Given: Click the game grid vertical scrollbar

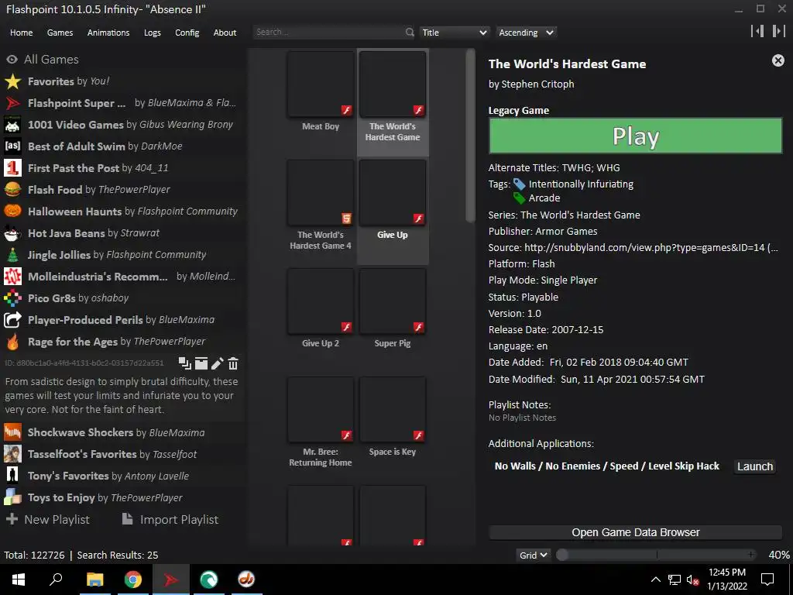Looking at the screenshot, I should coord(470,136).
